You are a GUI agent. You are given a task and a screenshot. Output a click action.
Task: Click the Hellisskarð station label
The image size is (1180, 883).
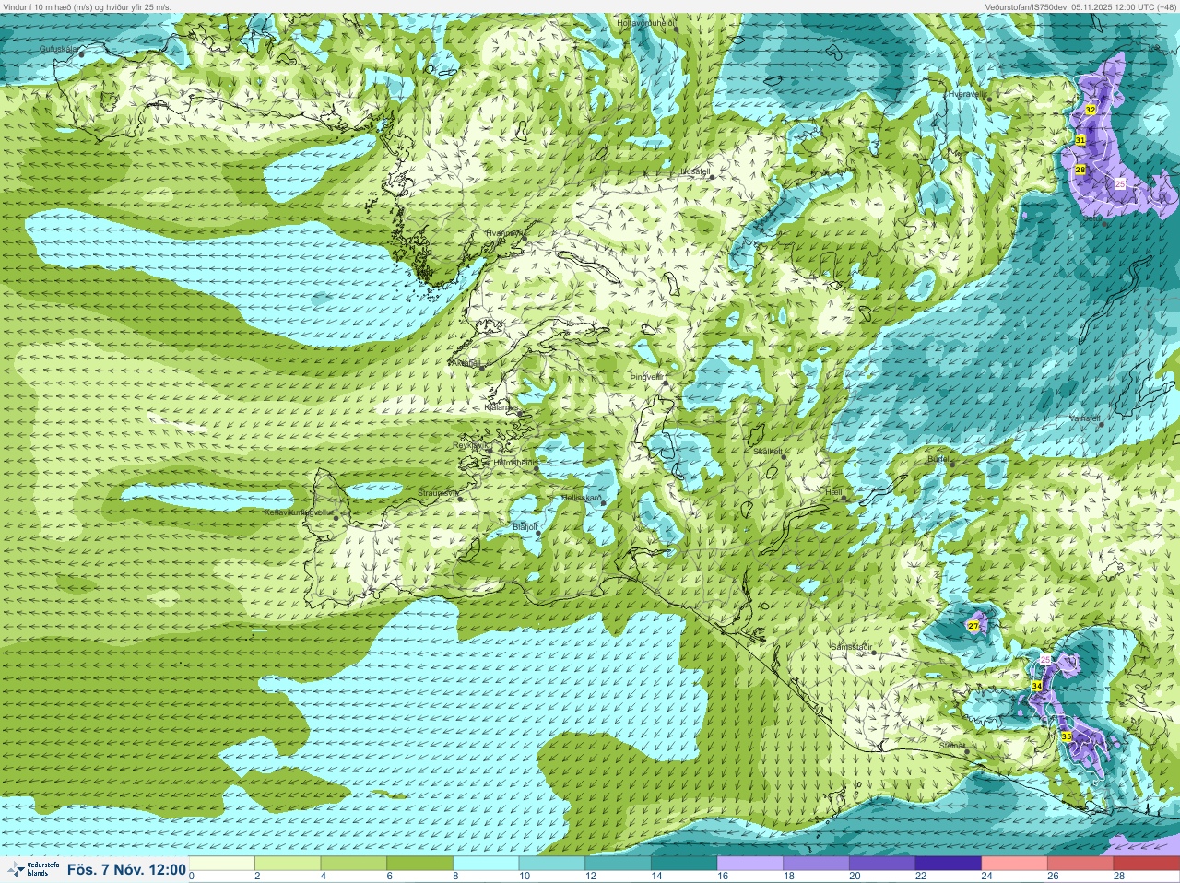[x=582, y=498]
